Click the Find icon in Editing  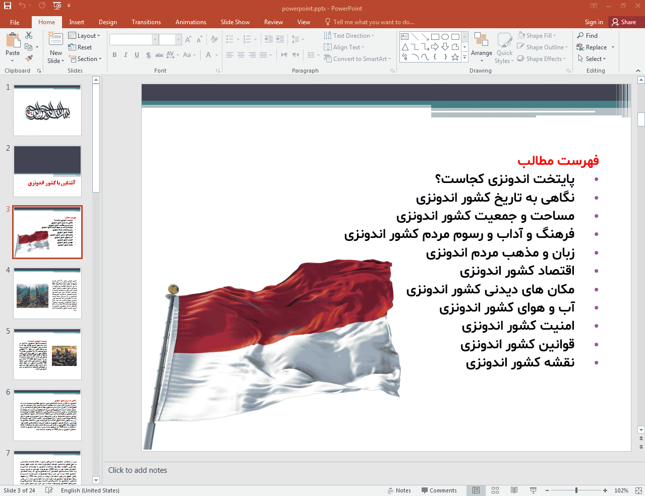point(588,36)
